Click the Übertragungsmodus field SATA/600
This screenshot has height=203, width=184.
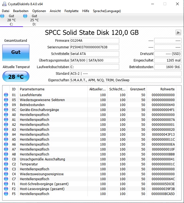tap(94, 60)
